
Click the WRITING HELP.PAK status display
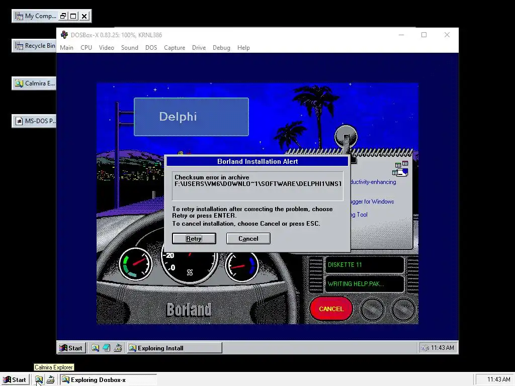pyautogui.click(x=364, y=283)
